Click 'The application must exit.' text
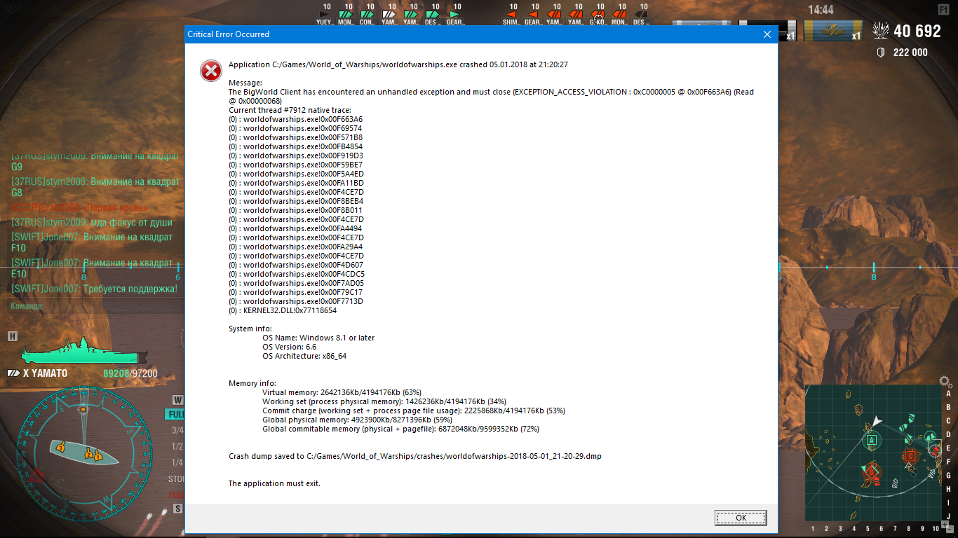Screen dimensions: 958x538 [274, 483]
